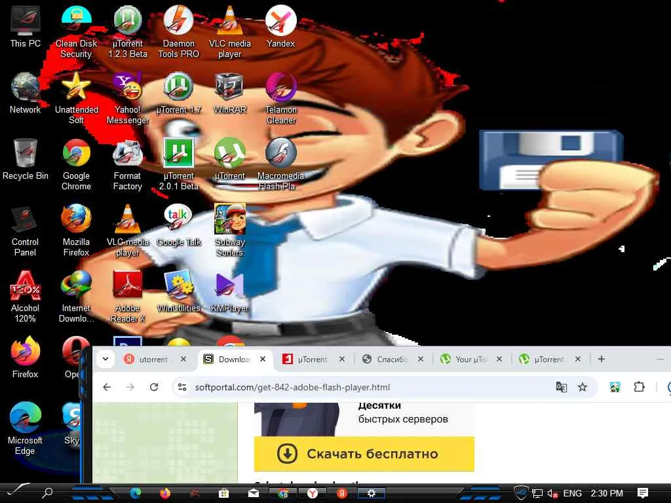This screenshot has width=671, height=503.
Task: Open Microsoft Store on the taskbar
Action: point(223,494)
